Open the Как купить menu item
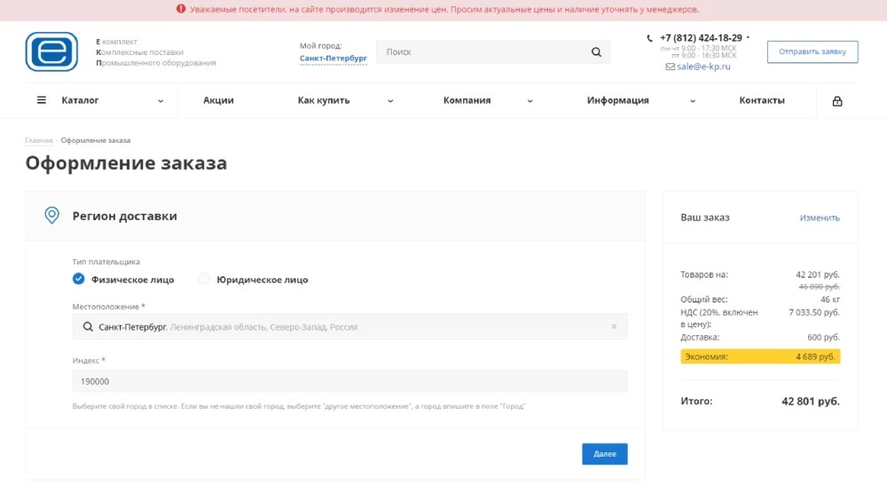The height and width of the screenshot is (486, 887). tap(324, 100)
